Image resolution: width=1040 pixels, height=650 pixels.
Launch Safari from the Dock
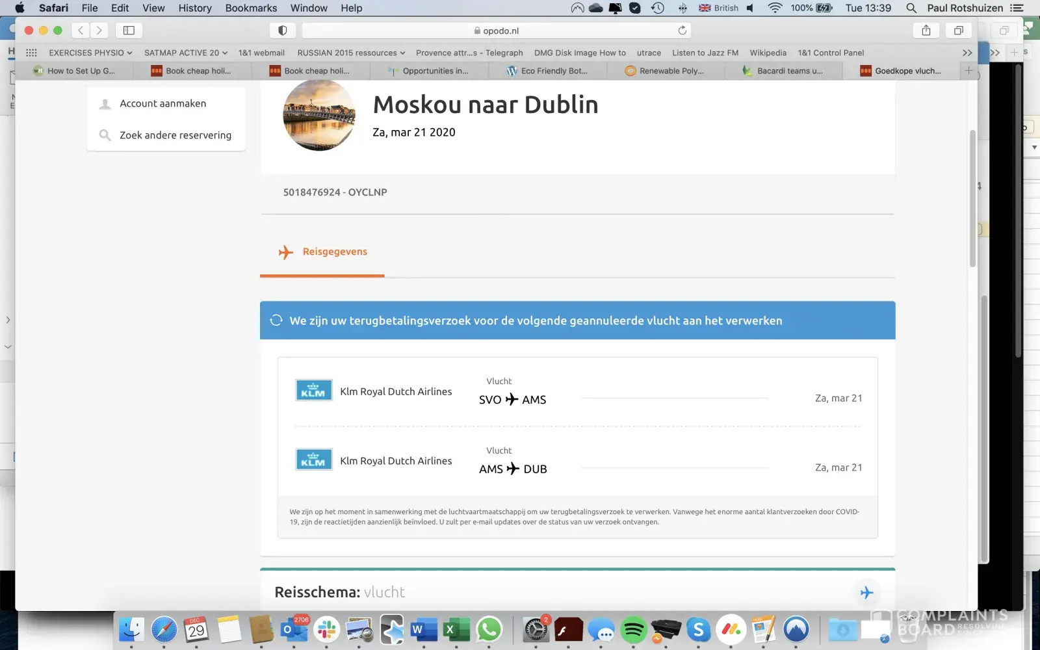coord(164,629)
